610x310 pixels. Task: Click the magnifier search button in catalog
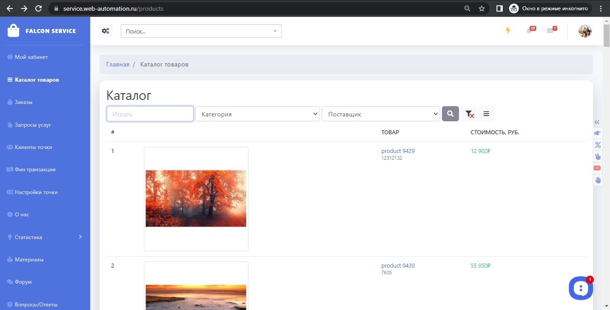pos(450,114)
